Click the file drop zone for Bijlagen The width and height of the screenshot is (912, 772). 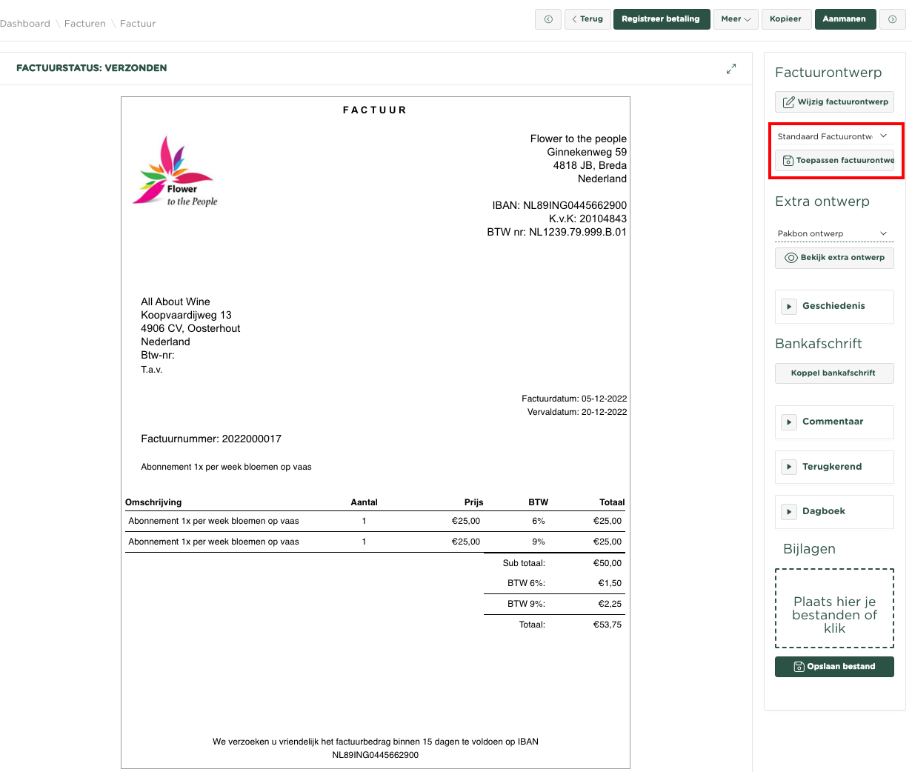(834, 608)
